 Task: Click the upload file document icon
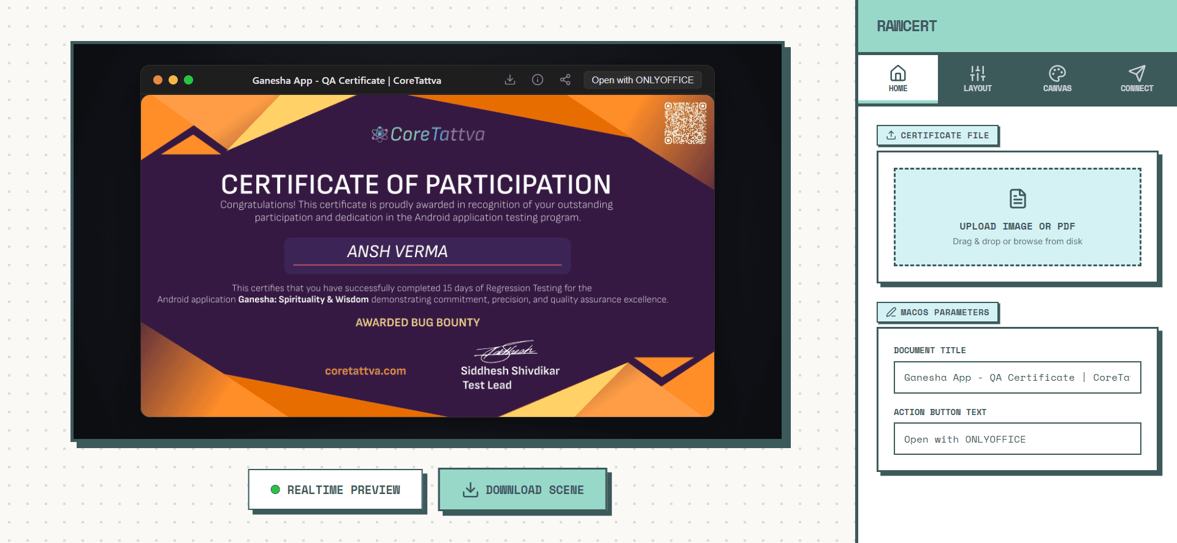tap(1018, 198)
